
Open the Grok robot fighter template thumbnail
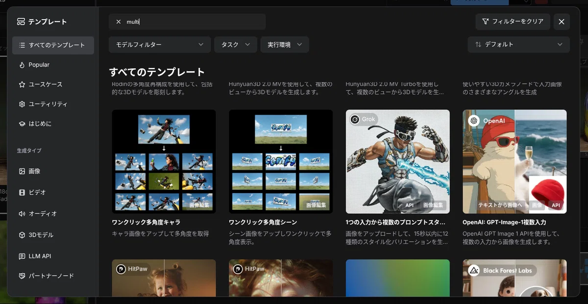tap(398, 161)
